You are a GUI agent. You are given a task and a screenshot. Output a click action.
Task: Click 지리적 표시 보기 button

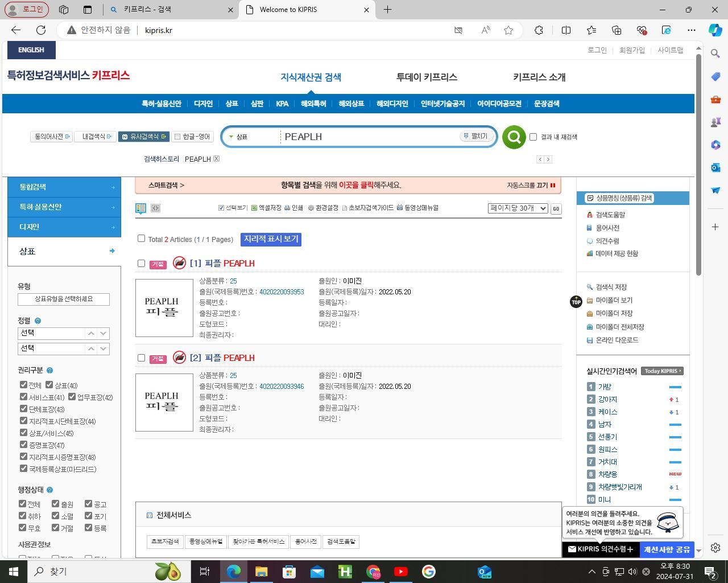[271, 239]
